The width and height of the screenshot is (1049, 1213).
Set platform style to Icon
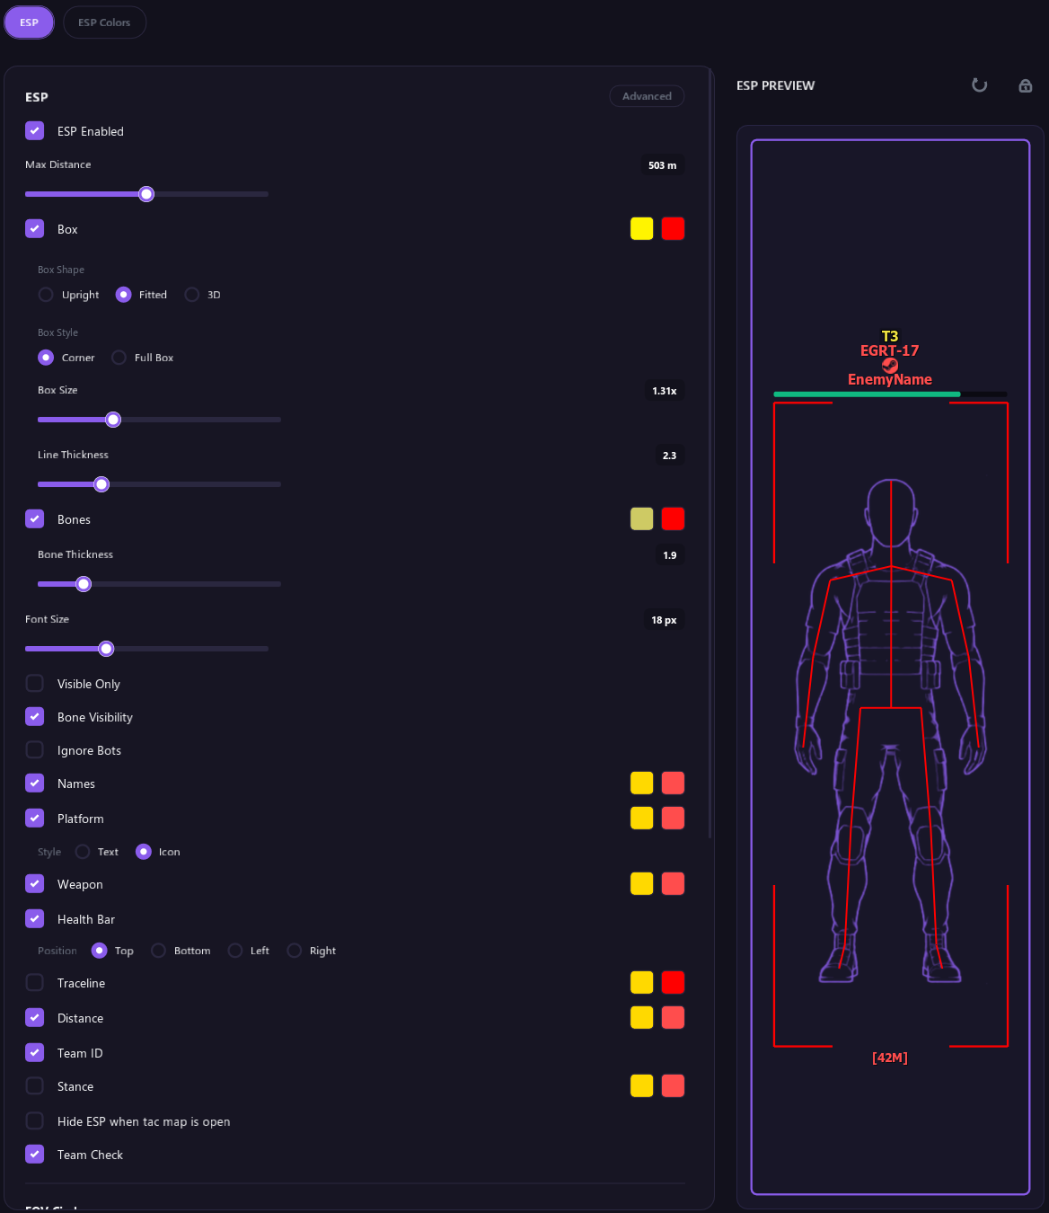(x=144, y=852)
